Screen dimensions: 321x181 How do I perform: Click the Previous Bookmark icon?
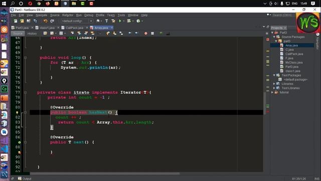point(108,33)
